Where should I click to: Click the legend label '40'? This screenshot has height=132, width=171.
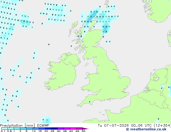pyautogui.click(x=71, y=131)
